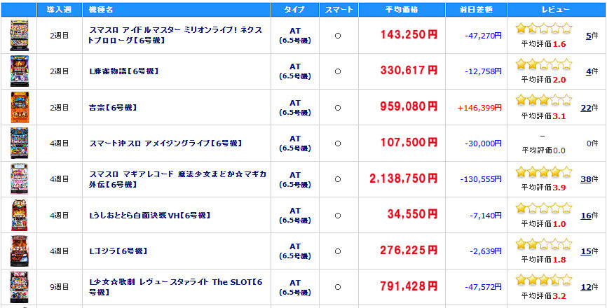Image resolution: width=607 pixels, height=308 pixels.
Task: Click the 平均価格 column header
Action: (402, 10)
